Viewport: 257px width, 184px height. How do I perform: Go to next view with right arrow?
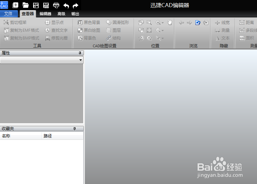click(189, 23)
